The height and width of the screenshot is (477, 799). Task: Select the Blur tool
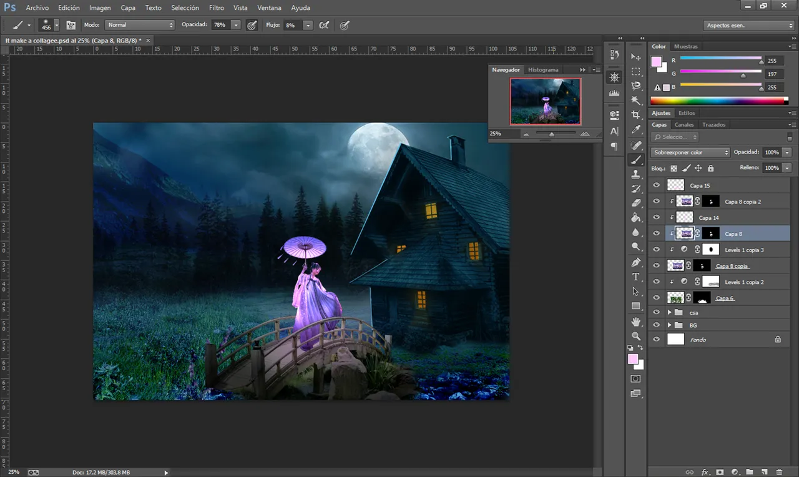tap(636, 232)
